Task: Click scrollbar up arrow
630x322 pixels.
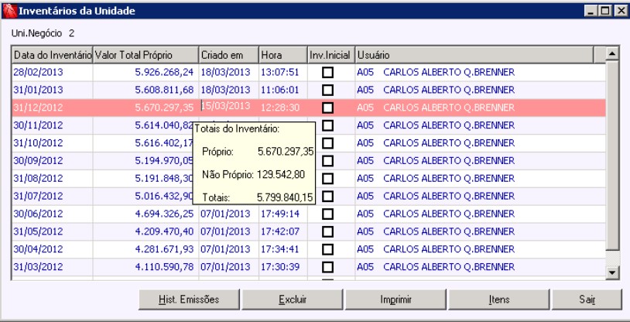Action: [x=613, y=53]
